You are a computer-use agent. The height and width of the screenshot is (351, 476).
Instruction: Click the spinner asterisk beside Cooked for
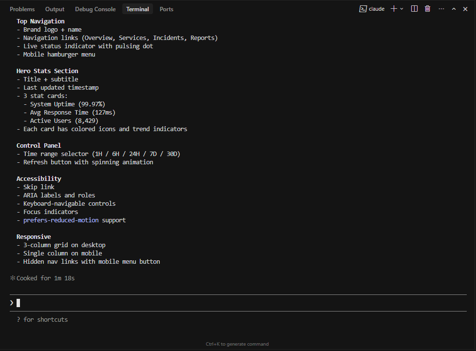(13, 278)
